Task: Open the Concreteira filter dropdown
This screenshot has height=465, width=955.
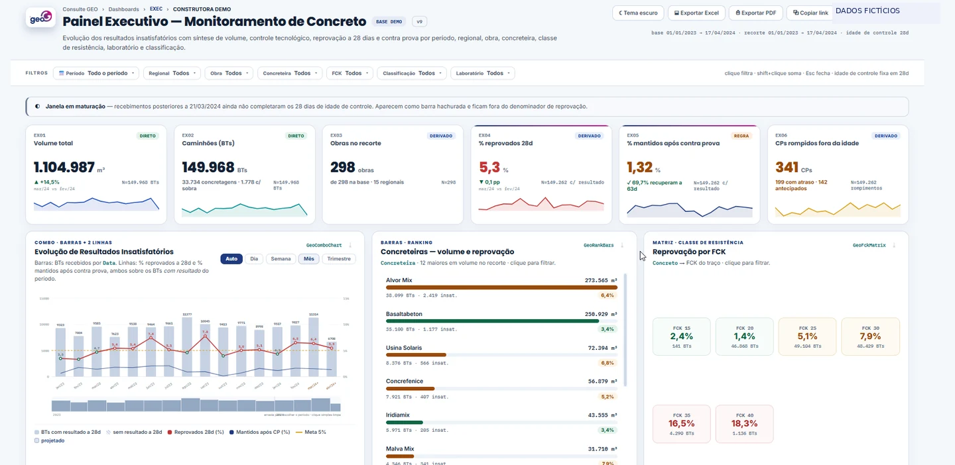Action: [x=290, y=74]
